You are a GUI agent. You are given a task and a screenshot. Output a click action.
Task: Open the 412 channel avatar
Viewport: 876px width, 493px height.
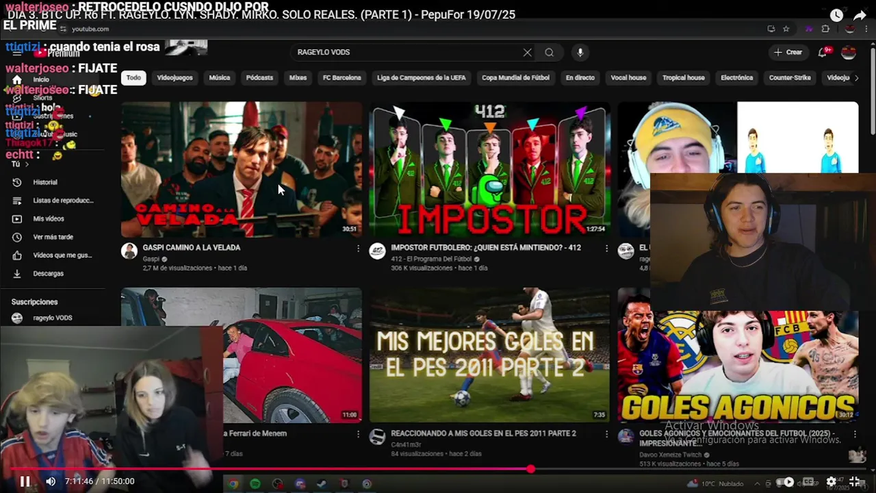click(377, 251)
